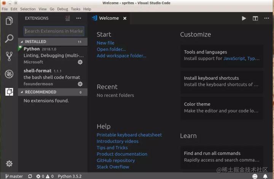Image resolution: width=274 pixels, height=179 pixels.
Task: Select the Find and run all commands card
Action: pos(221,157)
